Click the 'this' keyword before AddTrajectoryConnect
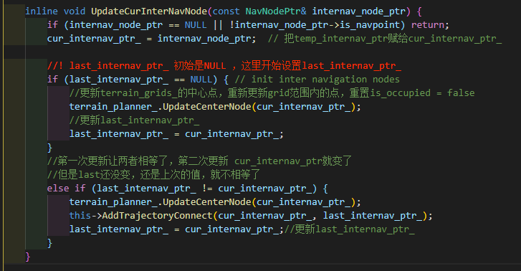Viewport: 521px width, 271px height. pyautogui.click(x=80, y=216)
